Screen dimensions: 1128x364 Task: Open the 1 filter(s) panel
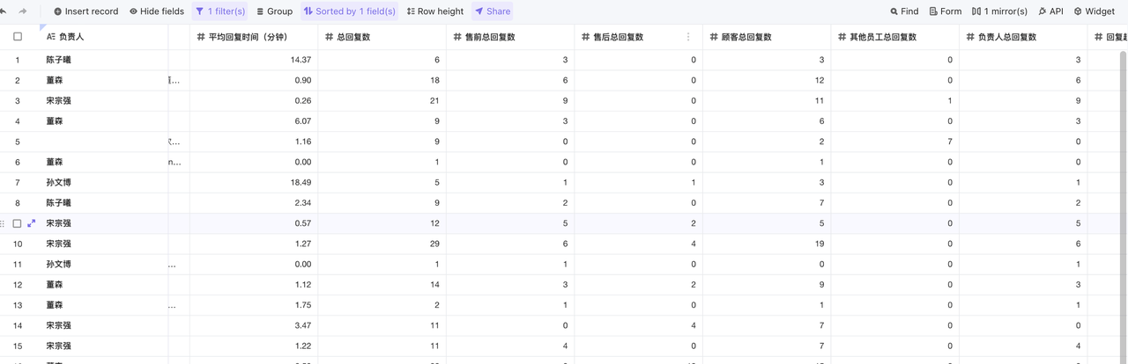pos(220,11)
